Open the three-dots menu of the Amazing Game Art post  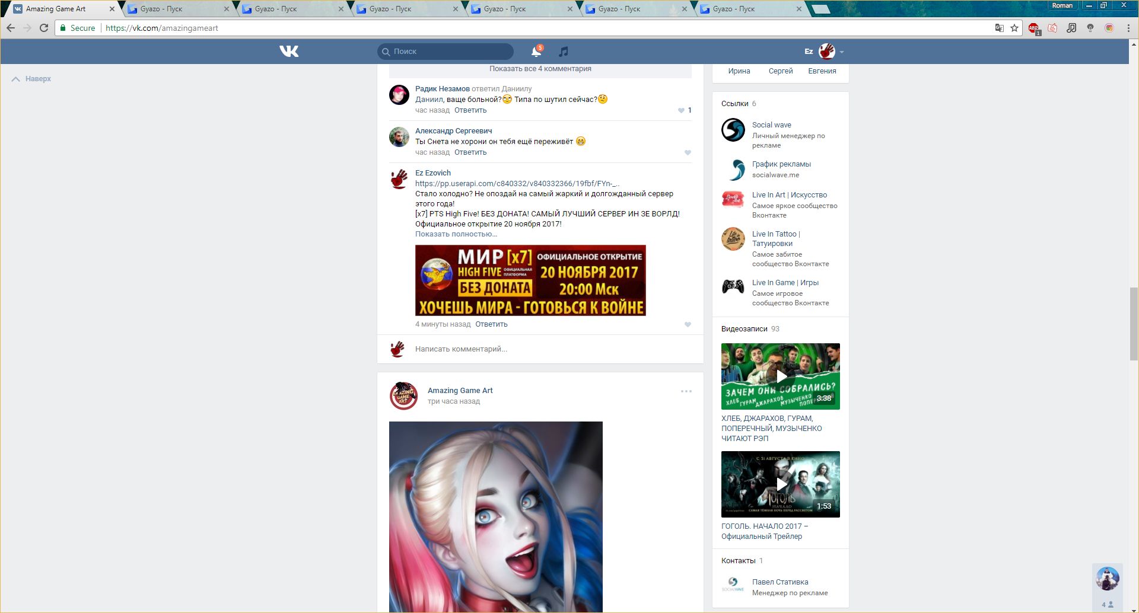pos(686,391)
